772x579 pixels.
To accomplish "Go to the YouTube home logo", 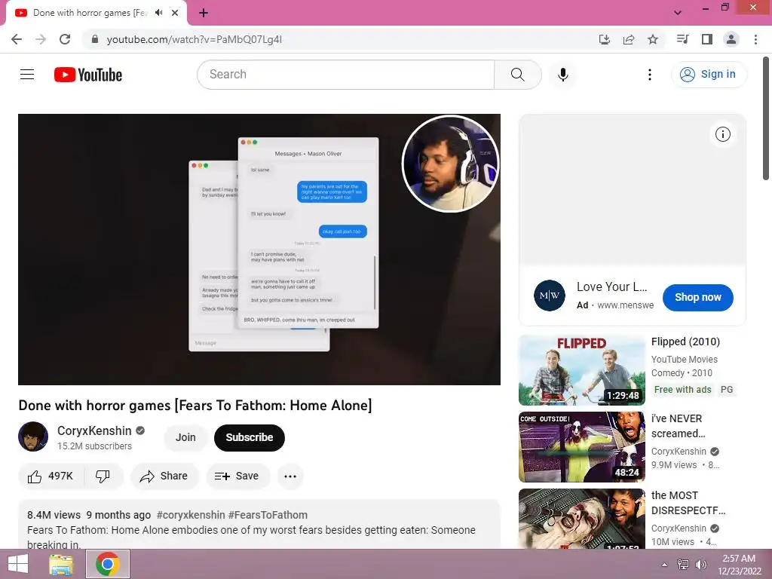I will [x=88, y=75].
